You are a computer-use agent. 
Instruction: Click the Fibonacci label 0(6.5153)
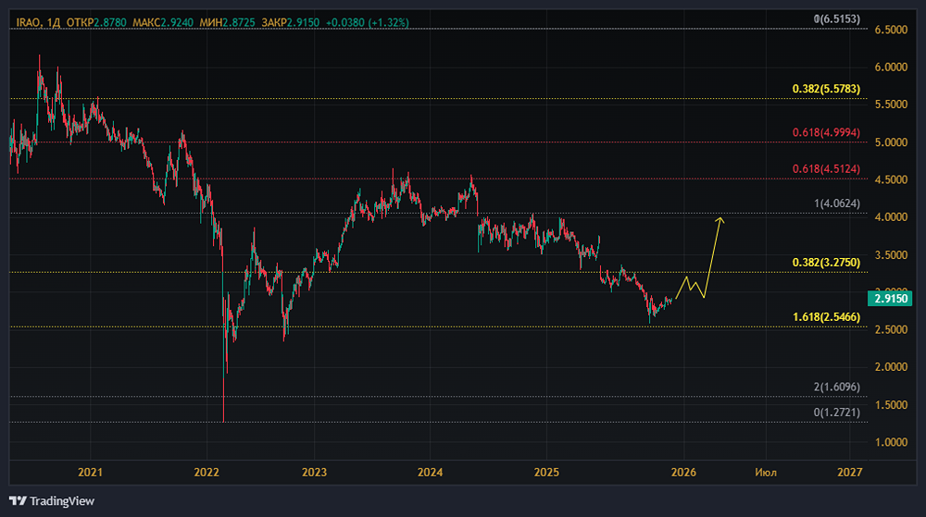click(837, 18)
